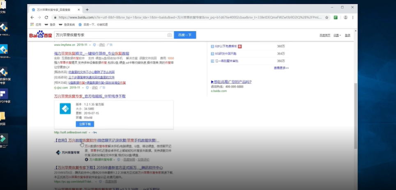Open the desktop icon labelled 工厂
Screen dimensions: 396x190
(4, 141)
